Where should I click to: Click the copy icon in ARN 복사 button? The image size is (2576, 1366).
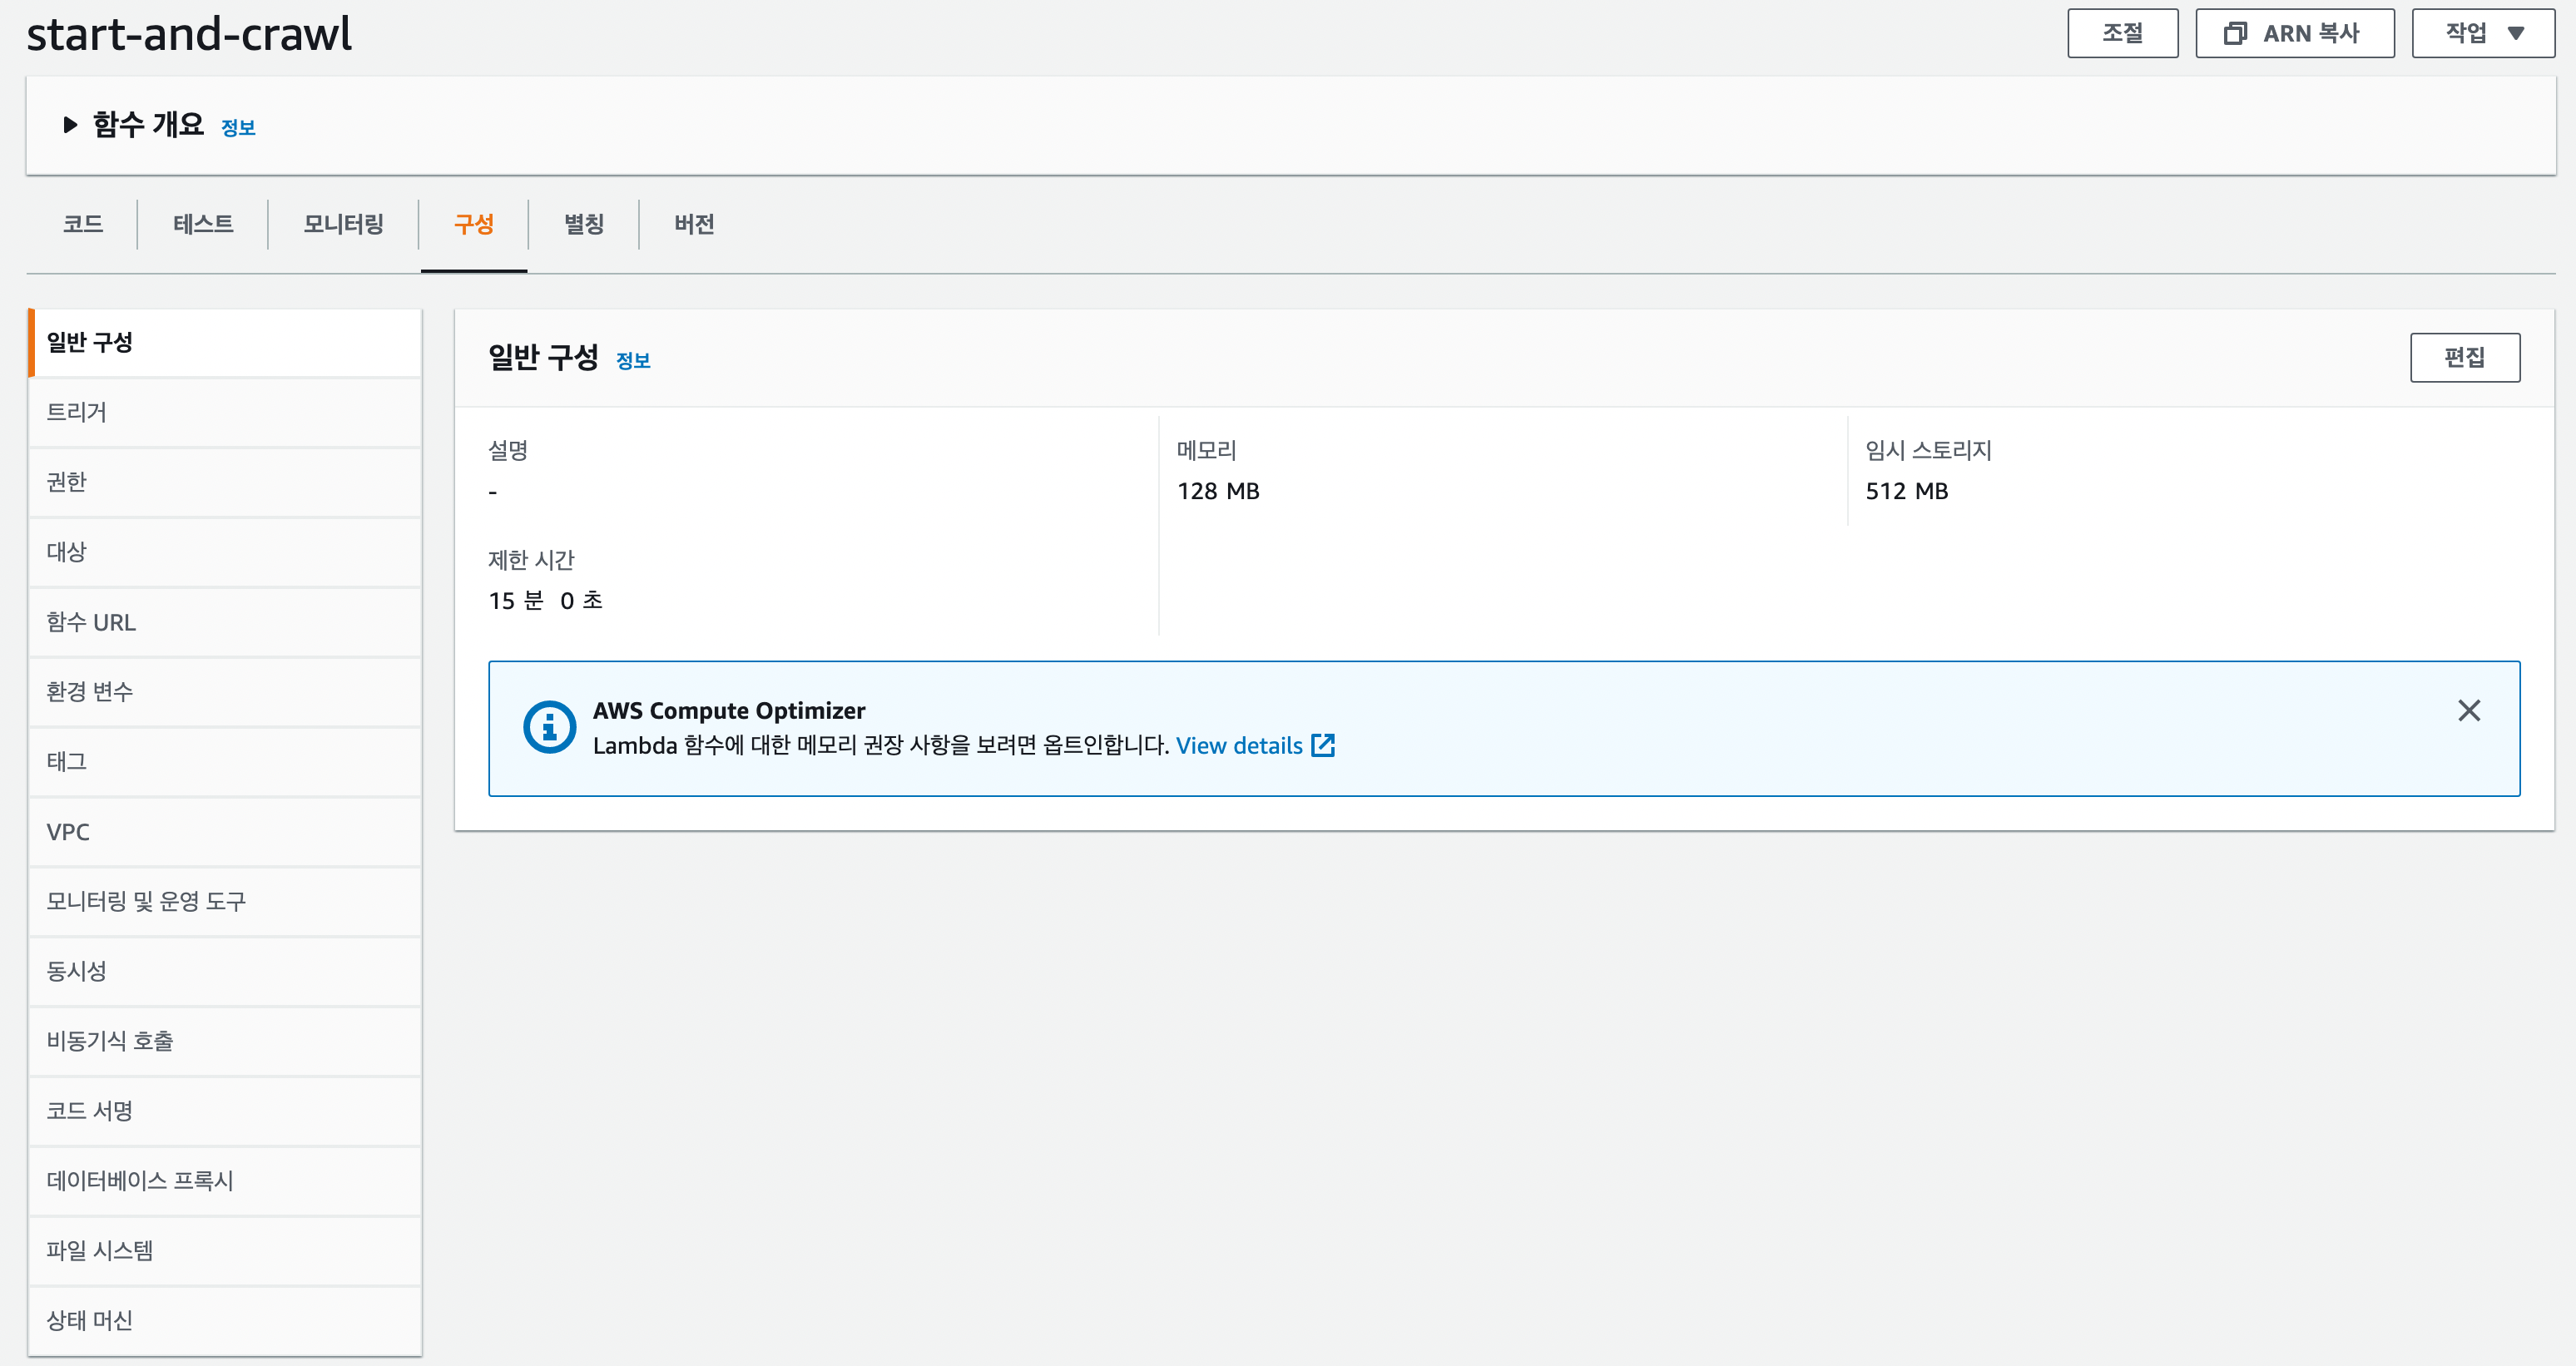pyautogui.click(x=2235, y=34)
